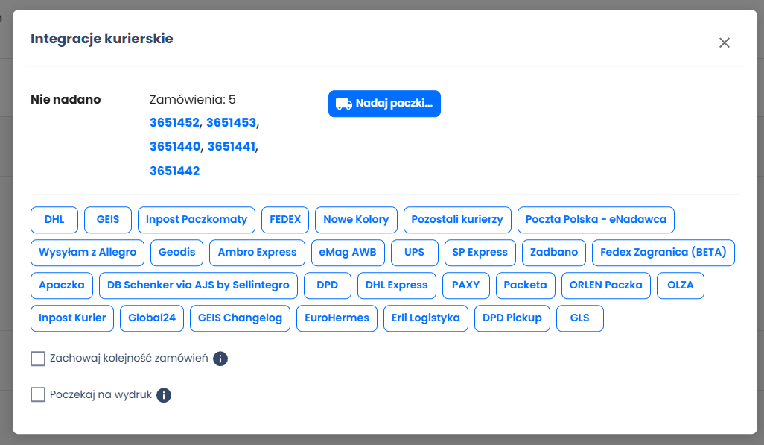Select the OLZA courier
This screenshot has height=445, width=764.
coord(680,285)
